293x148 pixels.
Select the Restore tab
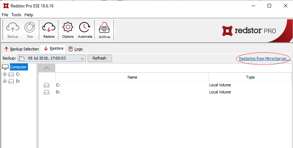point(53,49)
